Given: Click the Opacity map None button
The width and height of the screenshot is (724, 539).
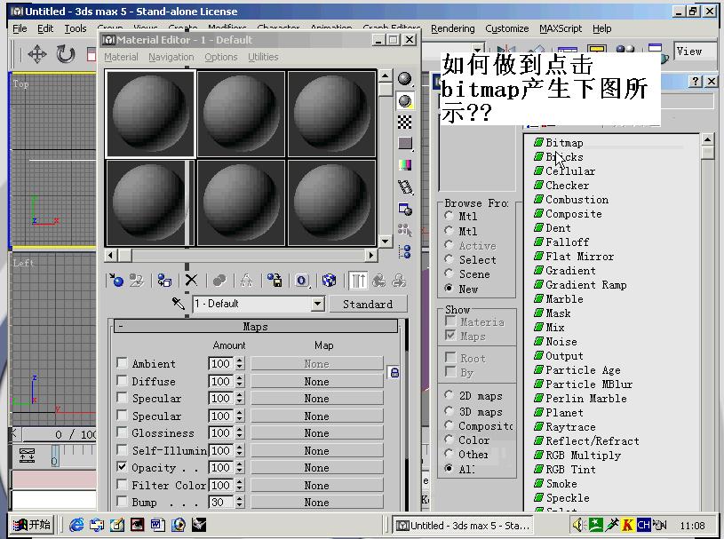Looking at the screenshot, I should click(317, 467).
